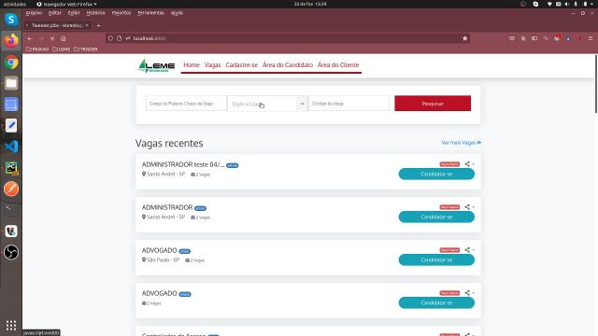This screenshot has height=336, width=598.
Task: Open Navegador Web Firefox app menu
Action: point(66,4)
